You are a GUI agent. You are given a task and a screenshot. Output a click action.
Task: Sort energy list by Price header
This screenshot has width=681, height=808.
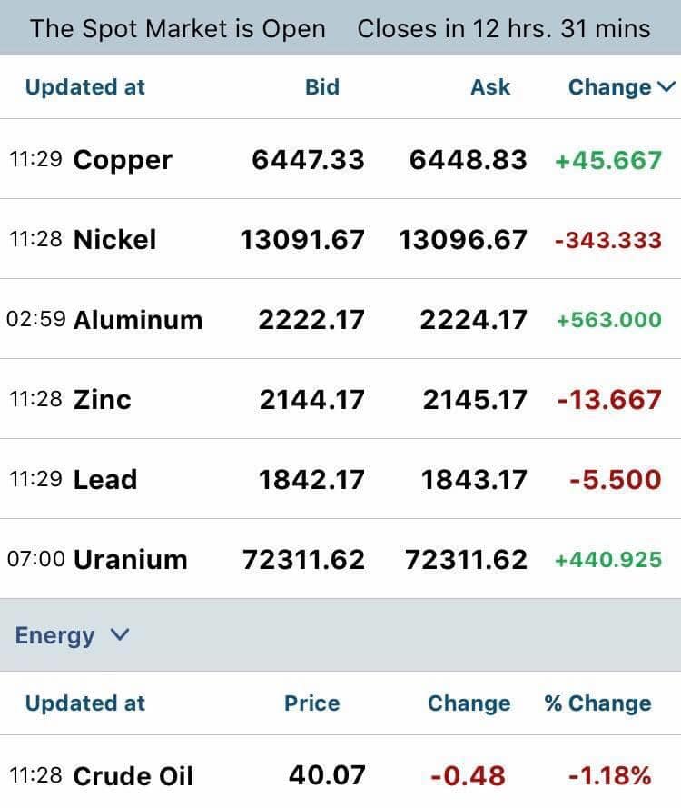(x=312, y=703)
